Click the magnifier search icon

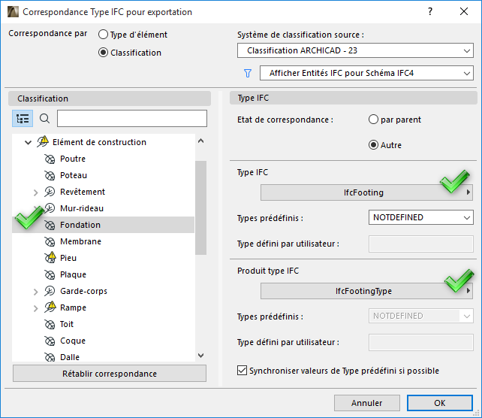point(44,119)
